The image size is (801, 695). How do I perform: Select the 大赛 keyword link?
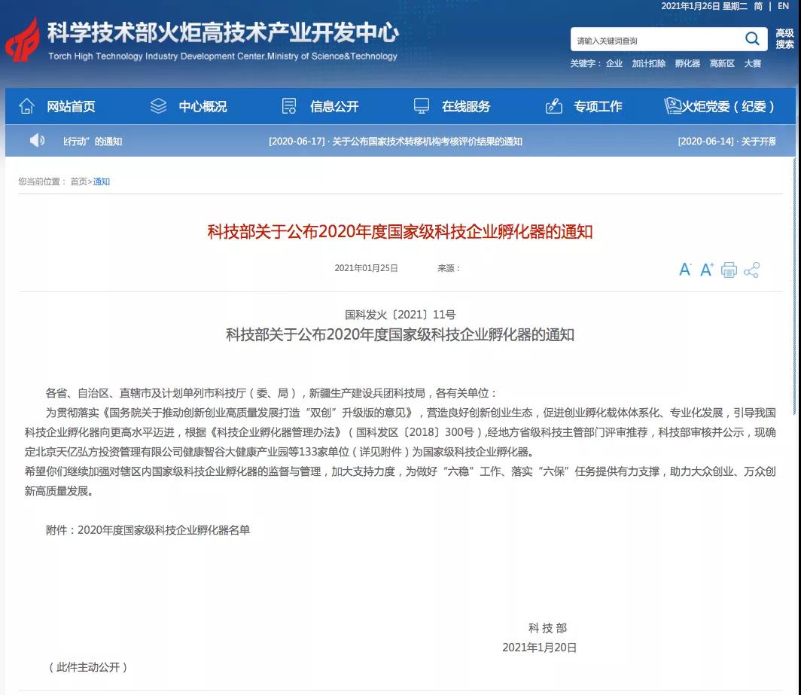[753, 63]
